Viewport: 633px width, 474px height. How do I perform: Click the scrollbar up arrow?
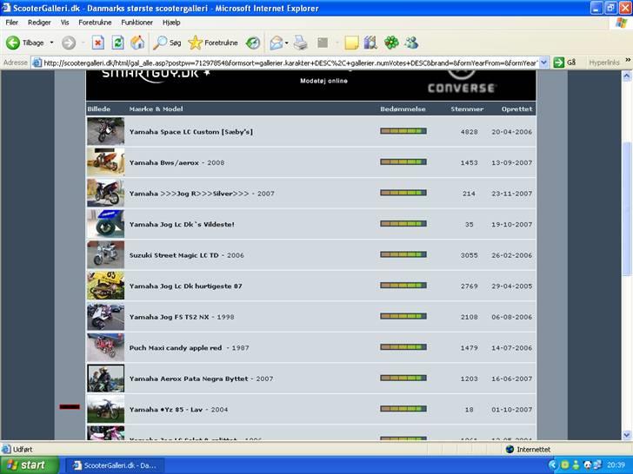pos(627,76)
